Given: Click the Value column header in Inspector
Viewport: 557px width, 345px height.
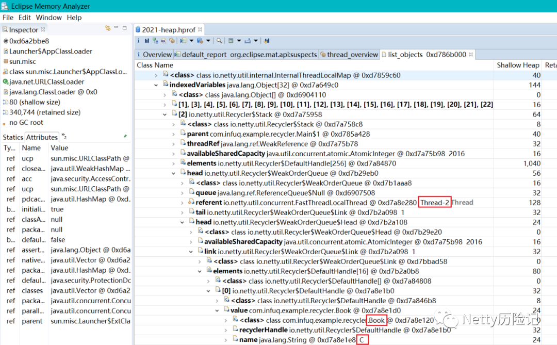Looking at the screenshot, I should click(x=90, y=148).
